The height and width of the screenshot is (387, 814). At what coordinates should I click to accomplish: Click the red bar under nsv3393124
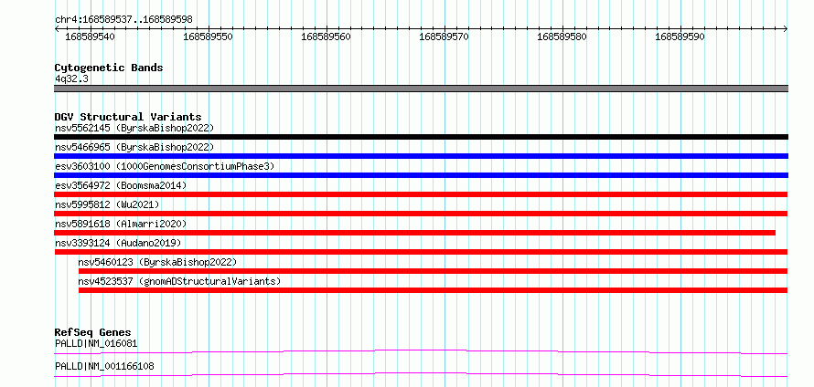(x=421, y=252)
